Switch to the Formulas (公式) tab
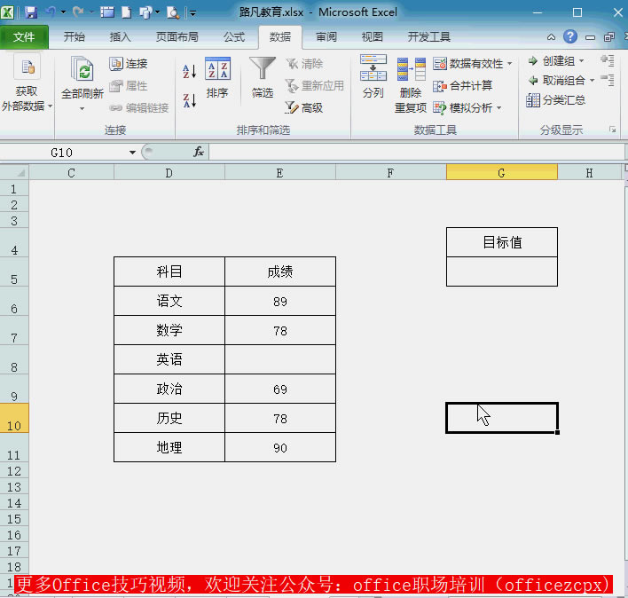Image resolution: width=628 pixels, height=598 pixels. click(x=233, y=37)
